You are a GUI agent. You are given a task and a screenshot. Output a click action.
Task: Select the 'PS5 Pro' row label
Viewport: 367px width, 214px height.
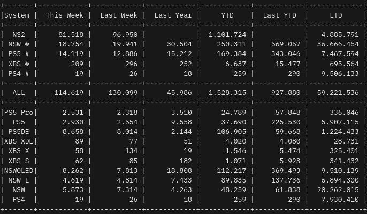(x=19, y=113)
